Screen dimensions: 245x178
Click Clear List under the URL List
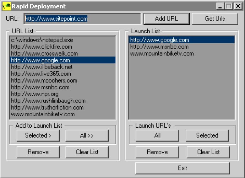(87, 152)
